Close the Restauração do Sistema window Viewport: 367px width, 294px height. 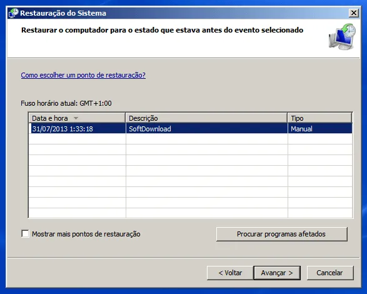(x=353, y=13)
